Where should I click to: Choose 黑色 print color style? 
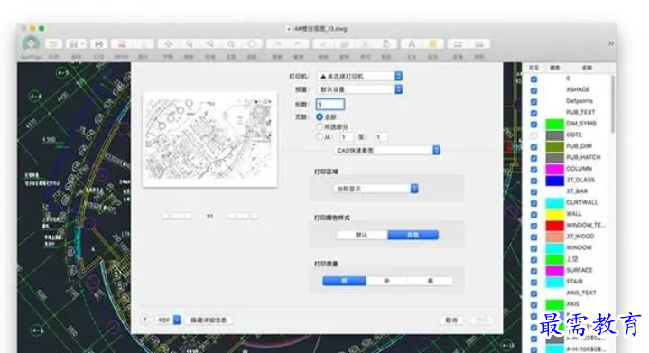(x=413, y=235)
